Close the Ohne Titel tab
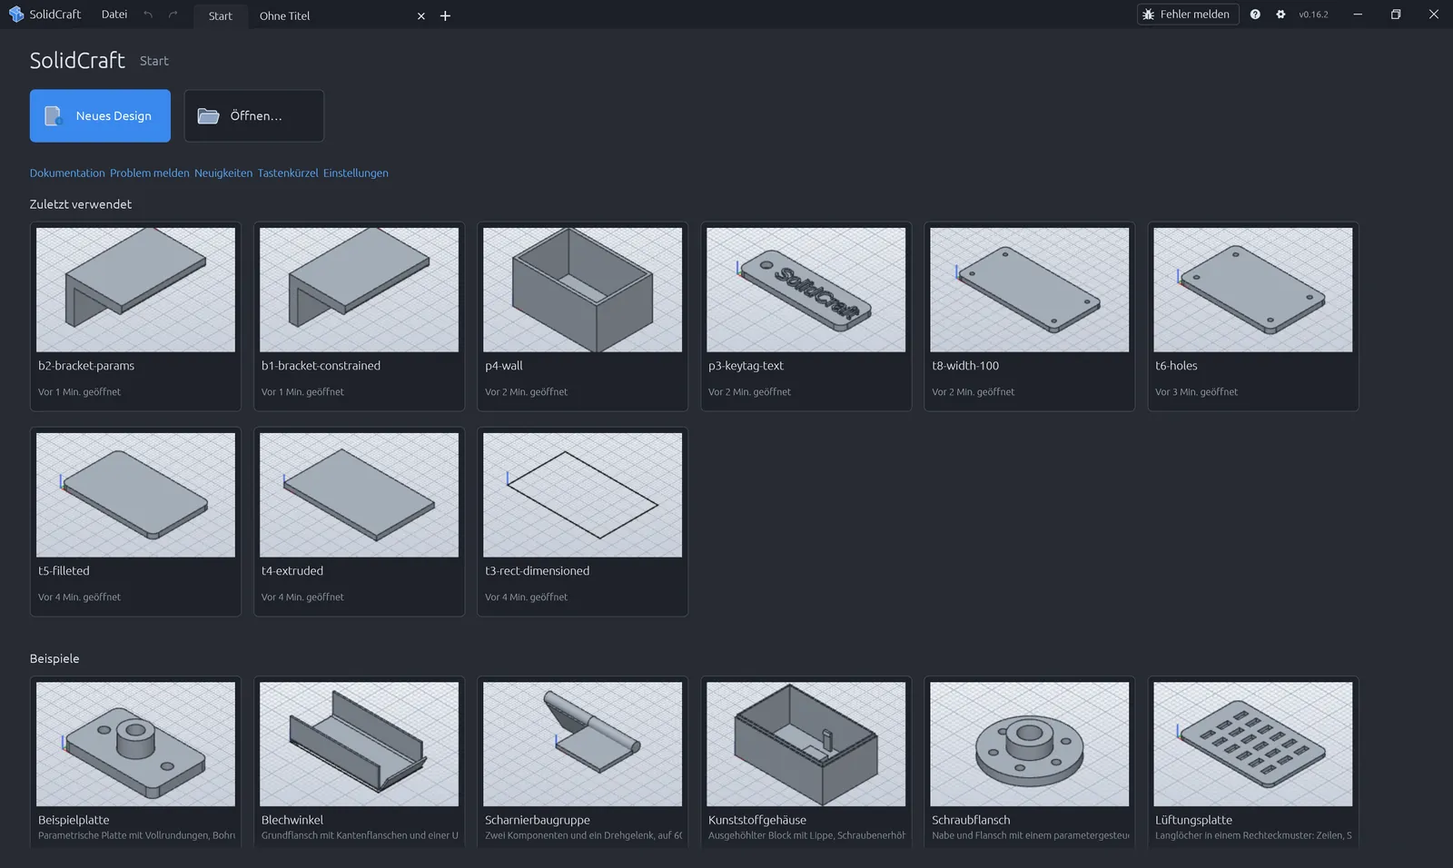 click(x=420, y=16)
